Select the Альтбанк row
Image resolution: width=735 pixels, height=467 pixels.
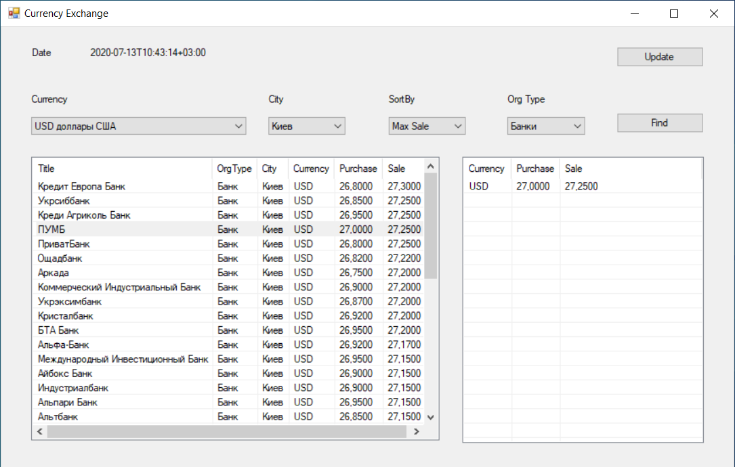tap(228, 417)
